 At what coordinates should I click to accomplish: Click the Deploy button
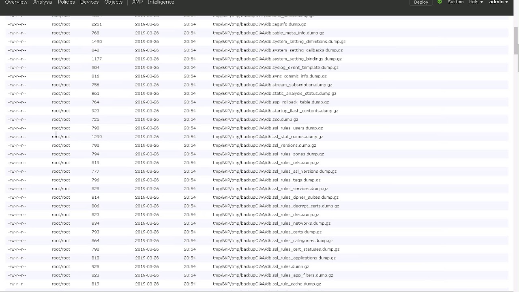(421, 2)
